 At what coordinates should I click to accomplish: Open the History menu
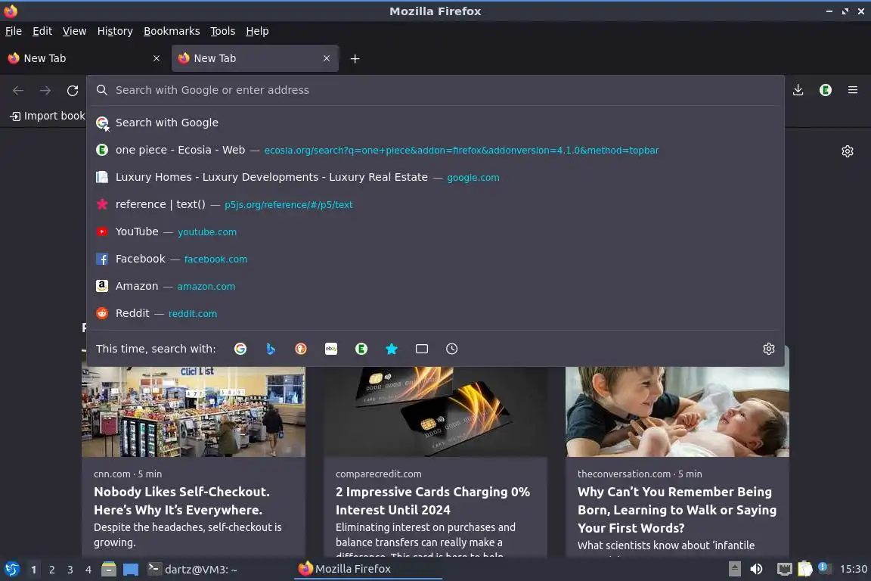pyautogui.click(x=115, y=31)
